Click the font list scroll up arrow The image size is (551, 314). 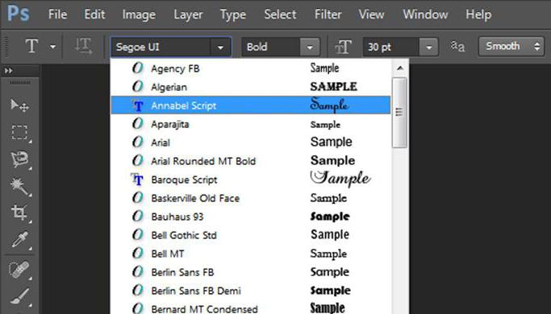[x=400, y=68]
